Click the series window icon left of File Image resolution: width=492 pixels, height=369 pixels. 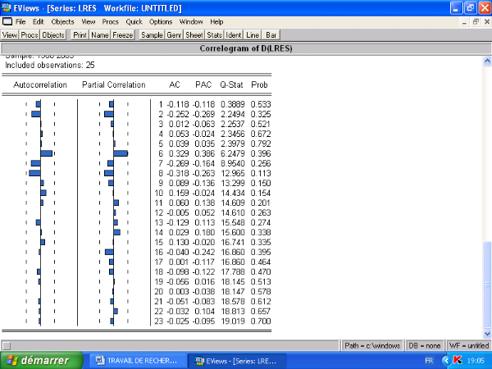click(7, 21)
